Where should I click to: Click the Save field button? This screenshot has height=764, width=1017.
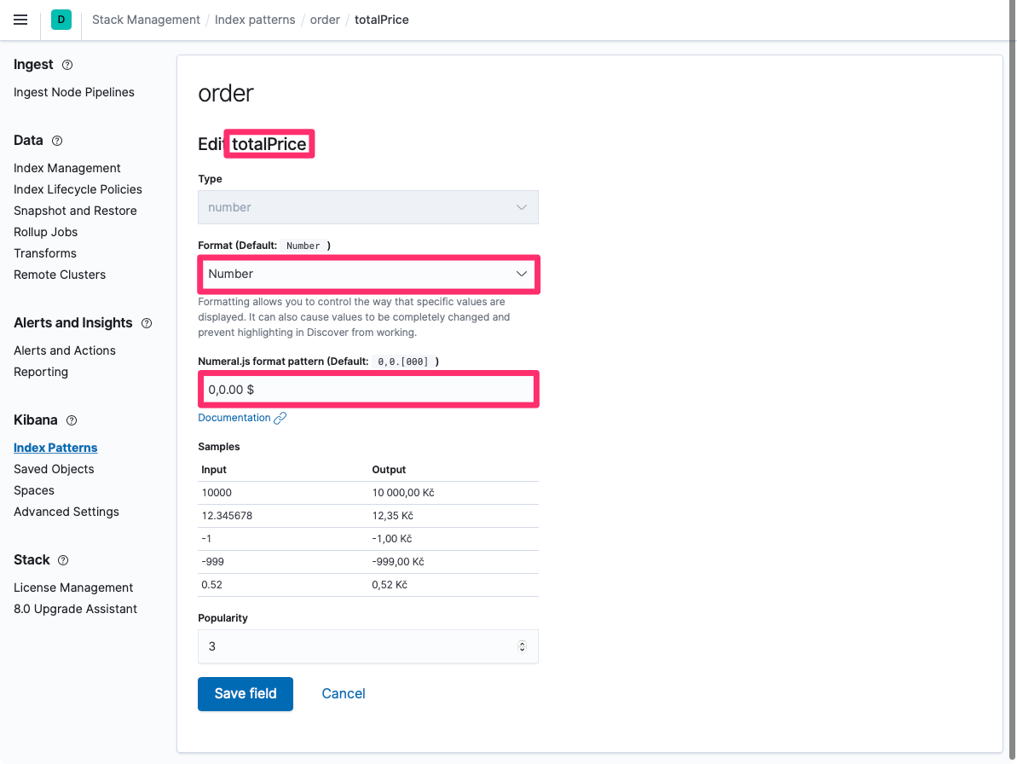tap(246, 694)
